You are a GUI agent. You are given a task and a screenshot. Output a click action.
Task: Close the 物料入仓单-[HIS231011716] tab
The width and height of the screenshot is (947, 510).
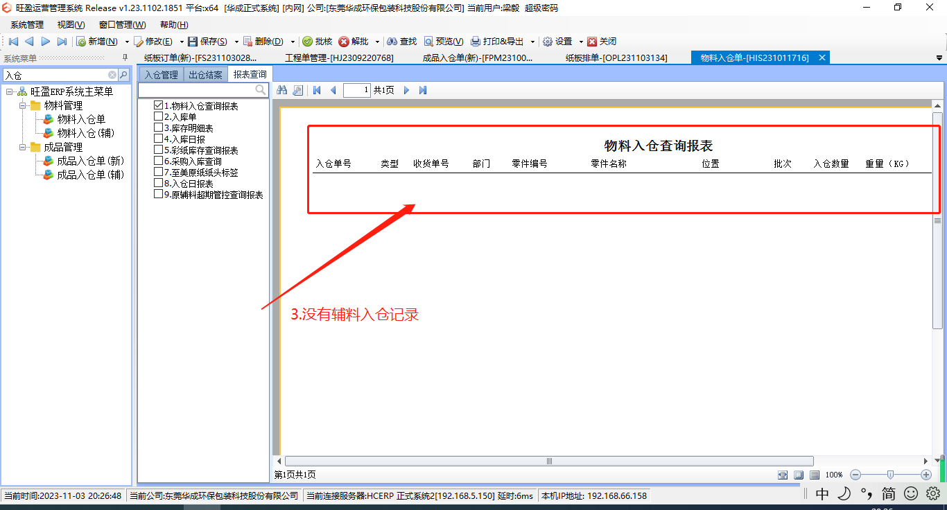point(822,58)
